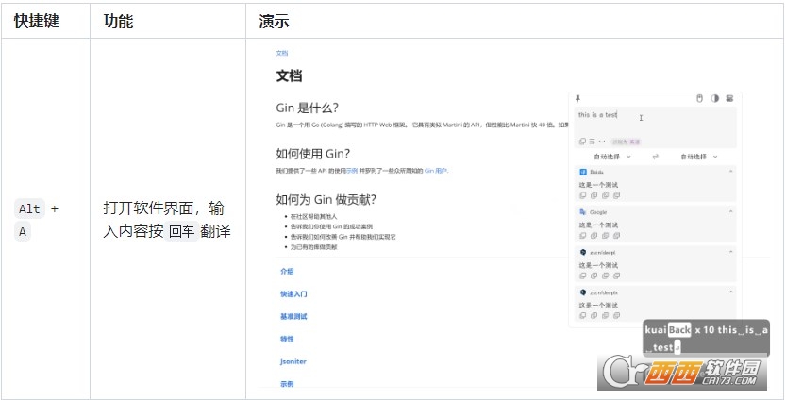786x400 pixels.
Task: Click the heading 如何使用 Gin?
Action: coord(313,154)
